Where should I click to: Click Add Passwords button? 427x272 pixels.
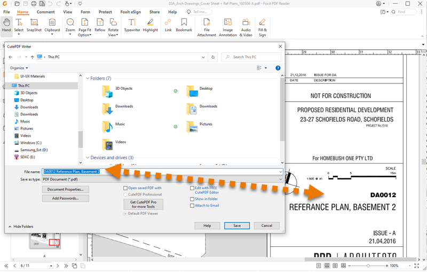pos(65,198)
